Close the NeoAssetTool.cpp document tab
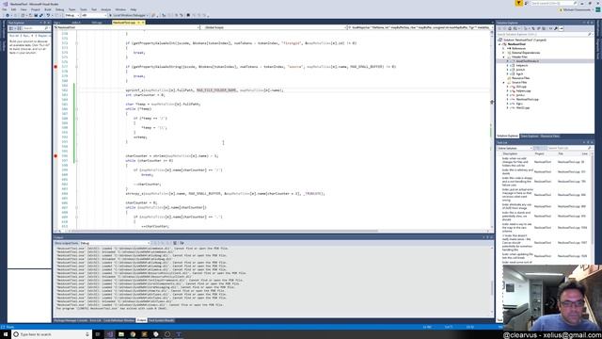 (143, 23)
